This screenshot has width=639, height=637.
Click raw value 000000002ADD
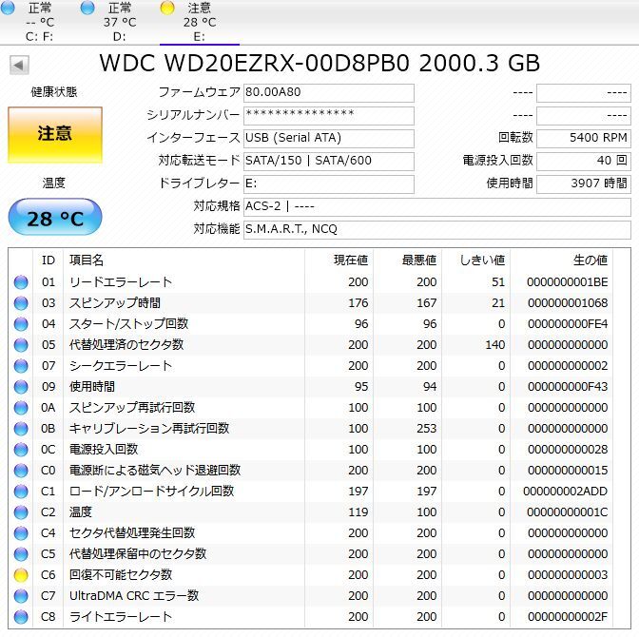point(565,492)
